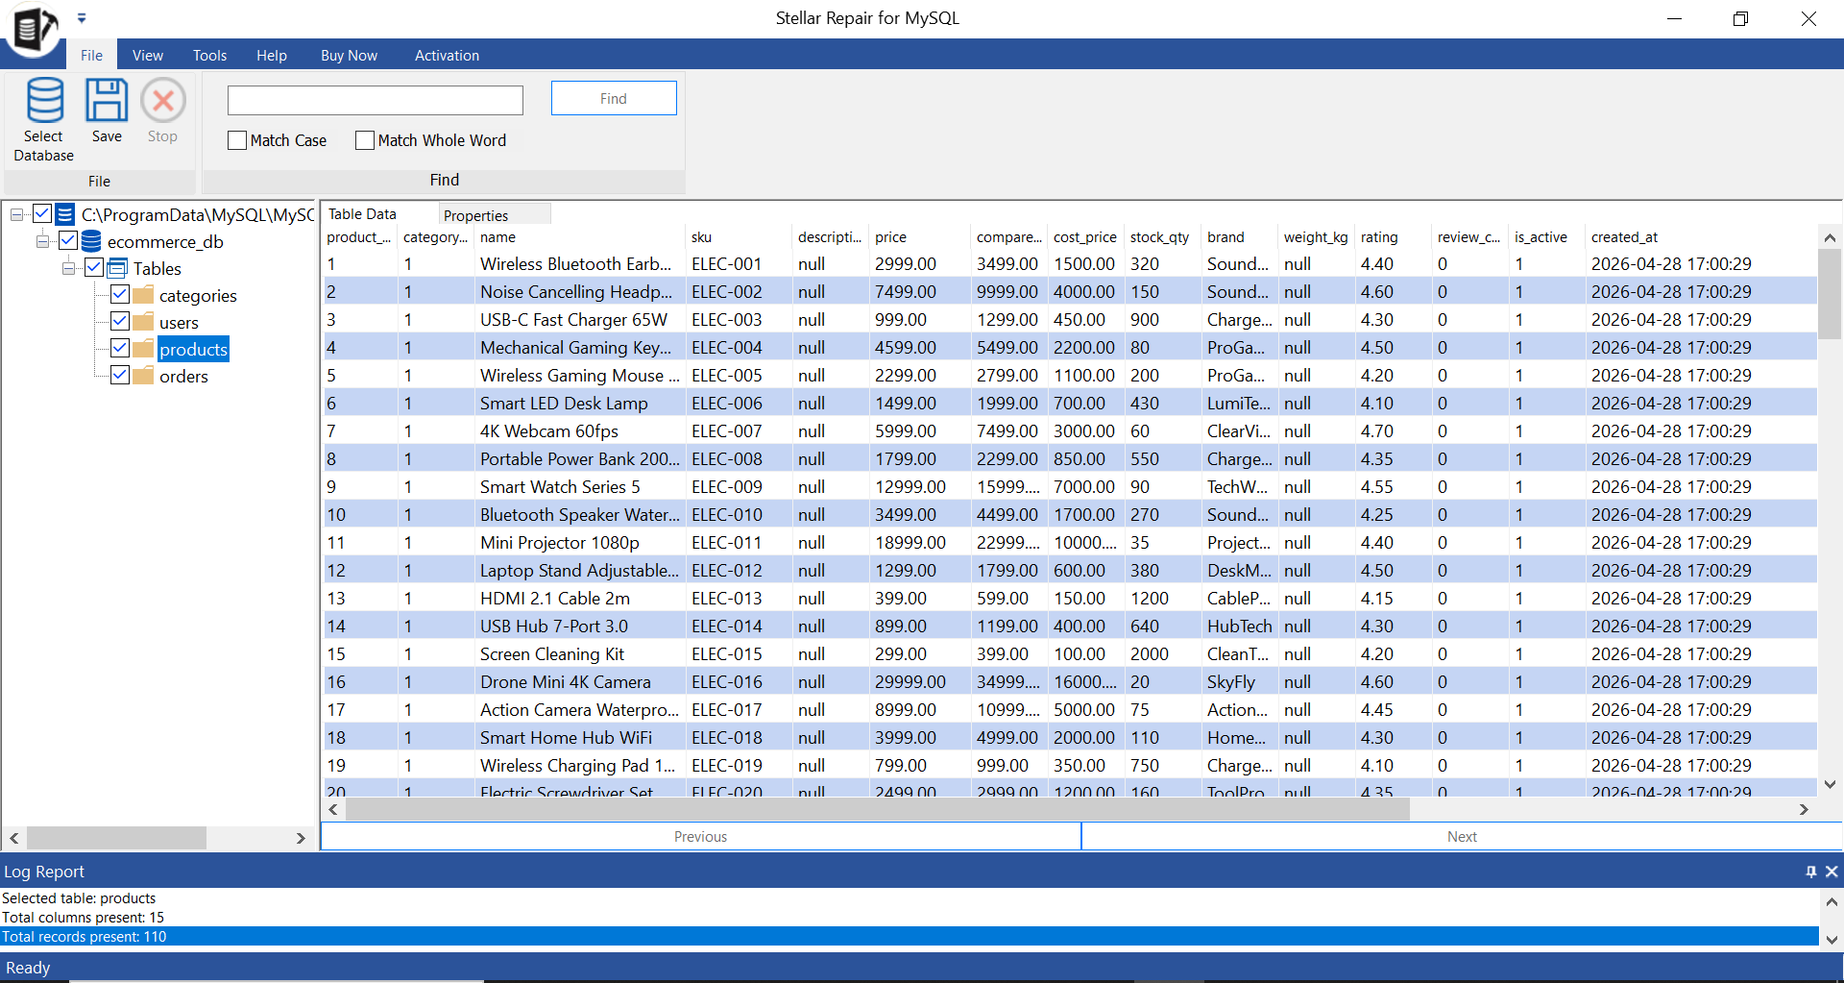The height and width of the screenshot is (983, 1844).
Task: Open the Tools ribbon tab
Action: click(x=209, y=55)
